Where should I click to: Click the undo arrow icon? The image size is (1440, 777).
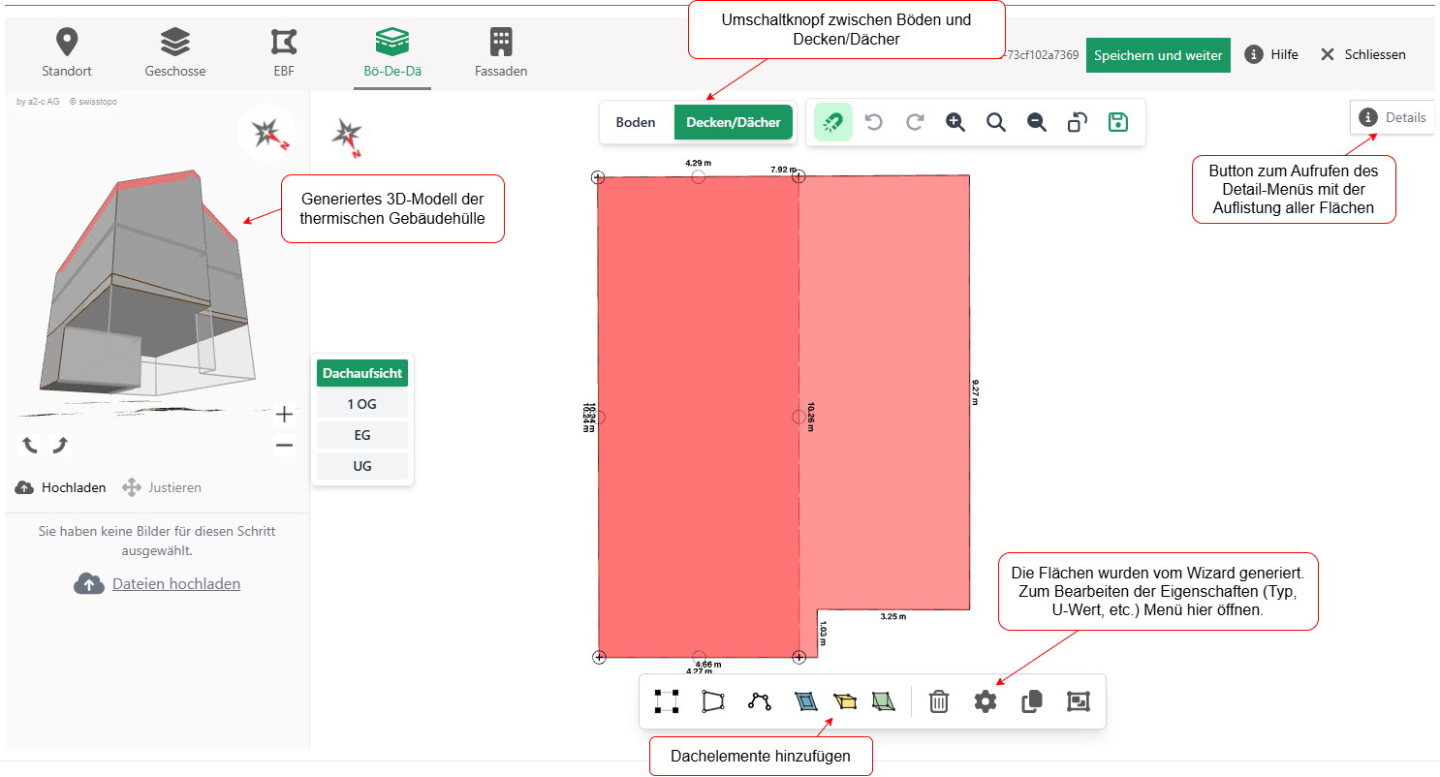(x=874, y=122)
